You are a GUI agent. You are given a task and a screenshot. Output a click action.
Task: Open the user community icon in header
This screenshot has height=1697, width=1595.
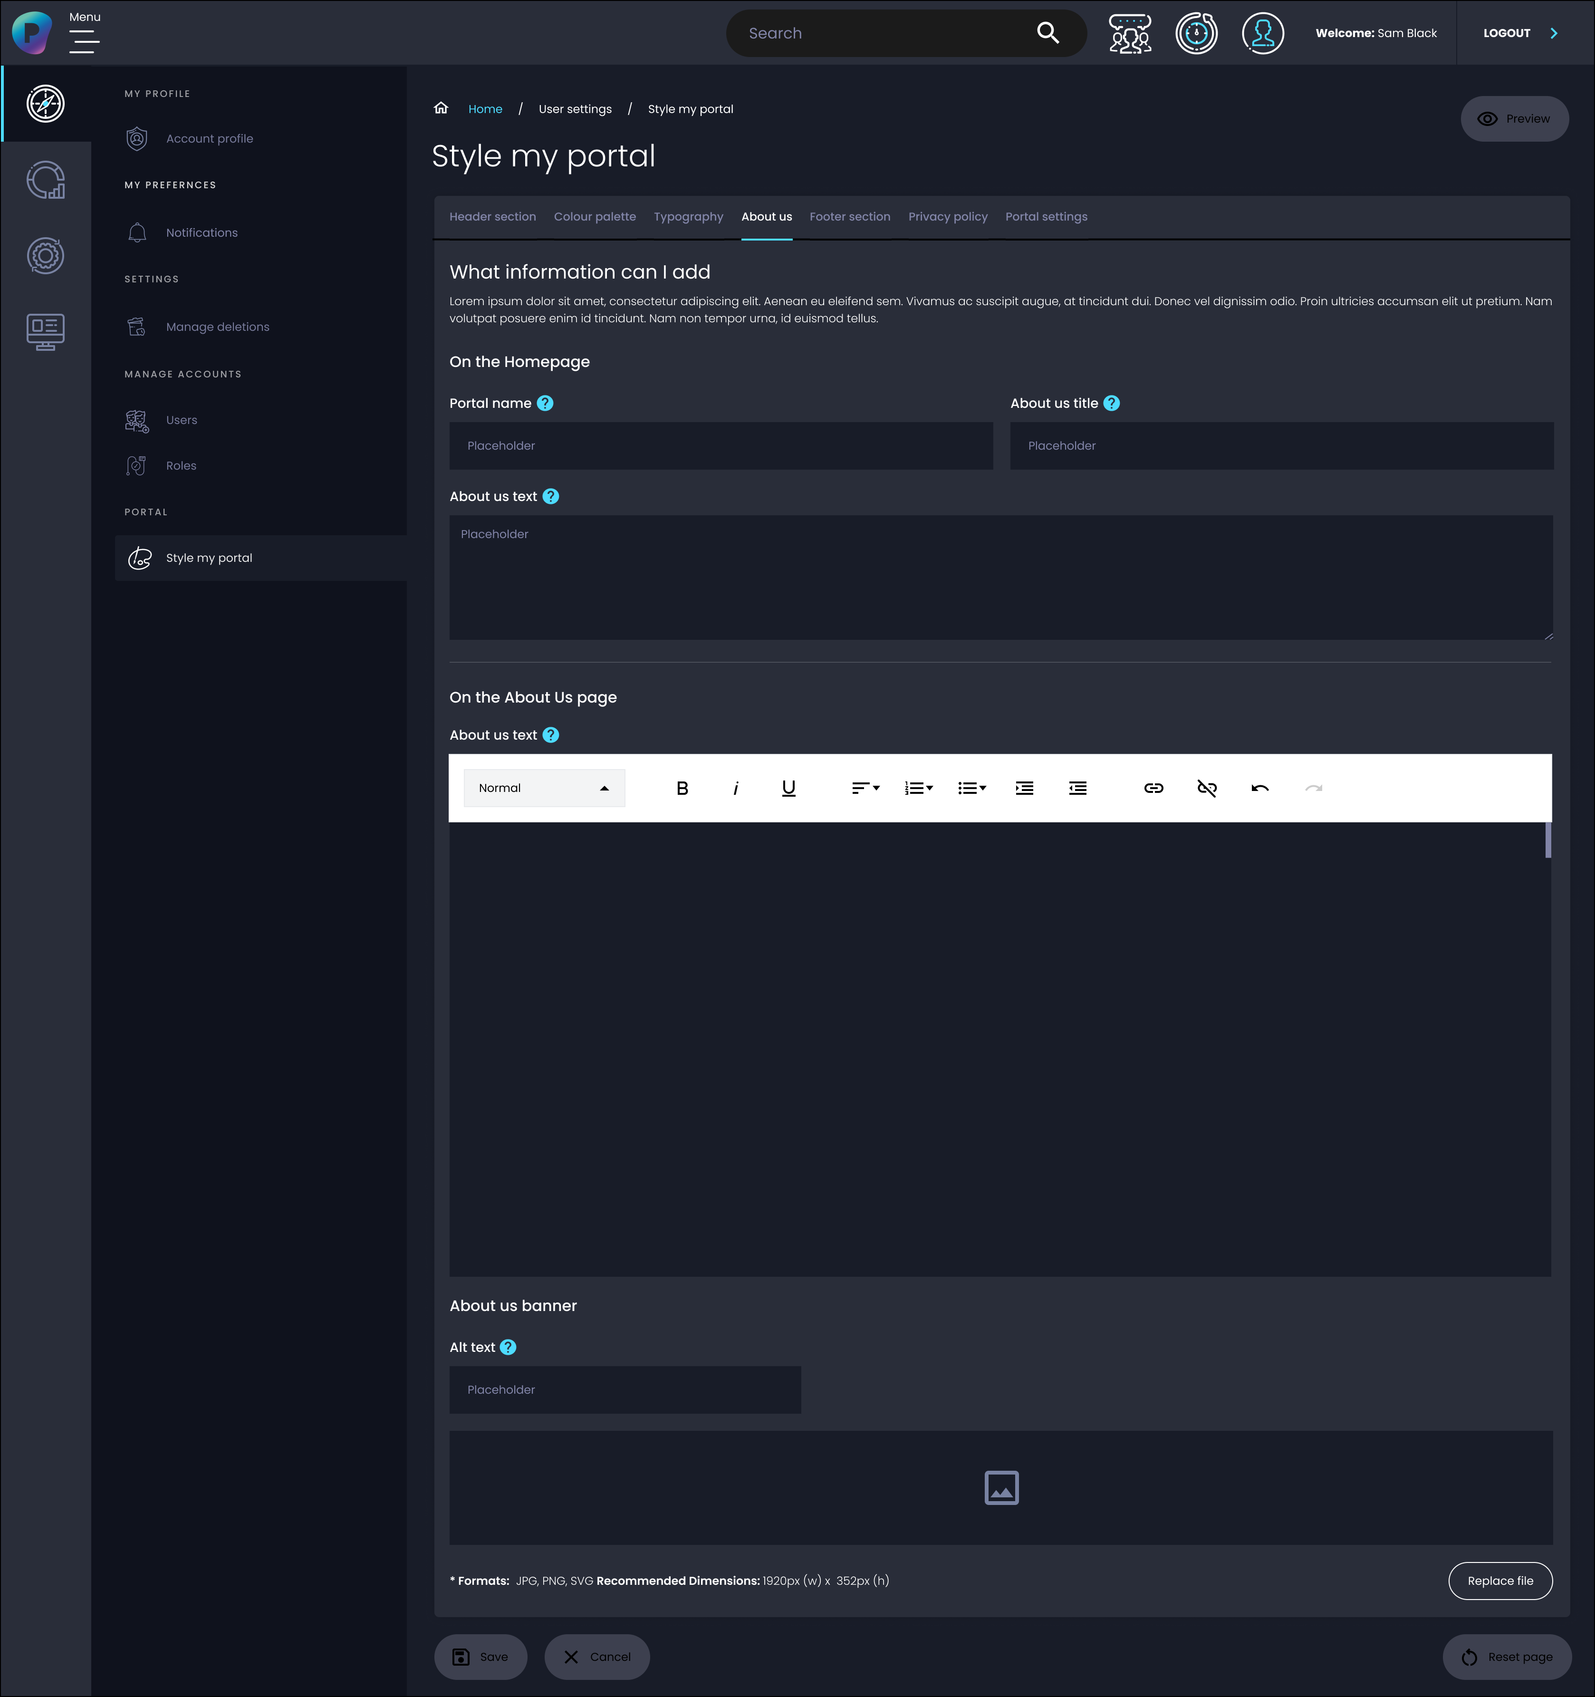coord(1130,33)
